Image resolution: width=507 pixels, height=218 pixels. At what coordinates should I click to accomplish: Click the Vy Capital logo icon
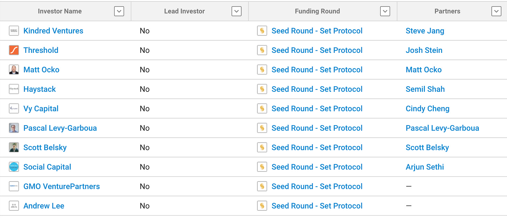click(x=14, y=108)
